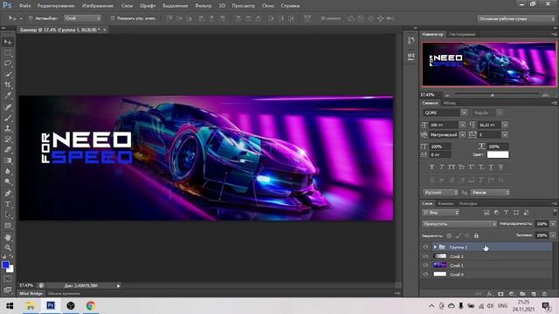Select the Brush tool
The width and height of the screenshot is (559, 314).
[8, 118]
